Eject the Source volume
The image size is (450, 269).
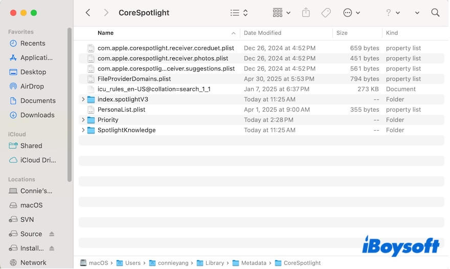(x=52, y=234)
